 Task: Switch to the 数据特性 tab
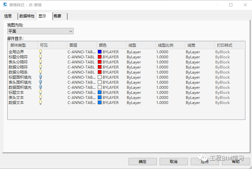(x=27, y=16)
